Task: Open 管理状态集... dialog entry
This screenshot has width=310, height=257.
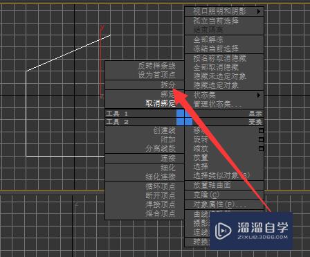Action: click(x=217, y=105)
